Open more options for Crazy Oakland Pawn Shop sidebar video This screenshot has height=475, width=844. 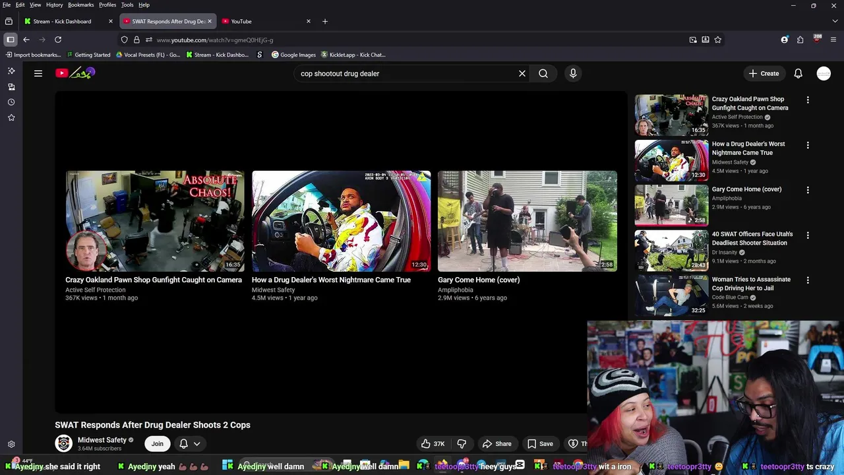tap(808, 100)
